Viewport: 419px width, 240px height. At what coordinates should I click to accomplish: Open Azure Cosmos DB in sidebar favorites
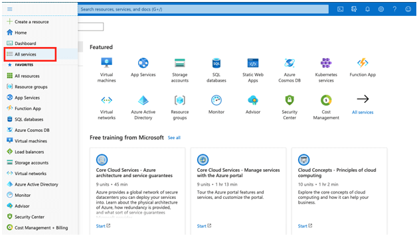coord(28,130)
